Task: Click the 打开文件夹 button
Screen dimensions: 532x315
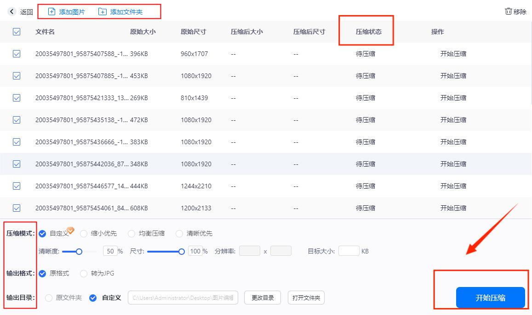Action: tap(306, 298)
